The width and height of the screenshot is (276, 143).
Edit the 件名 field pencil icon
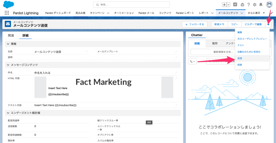coord(176,73)
